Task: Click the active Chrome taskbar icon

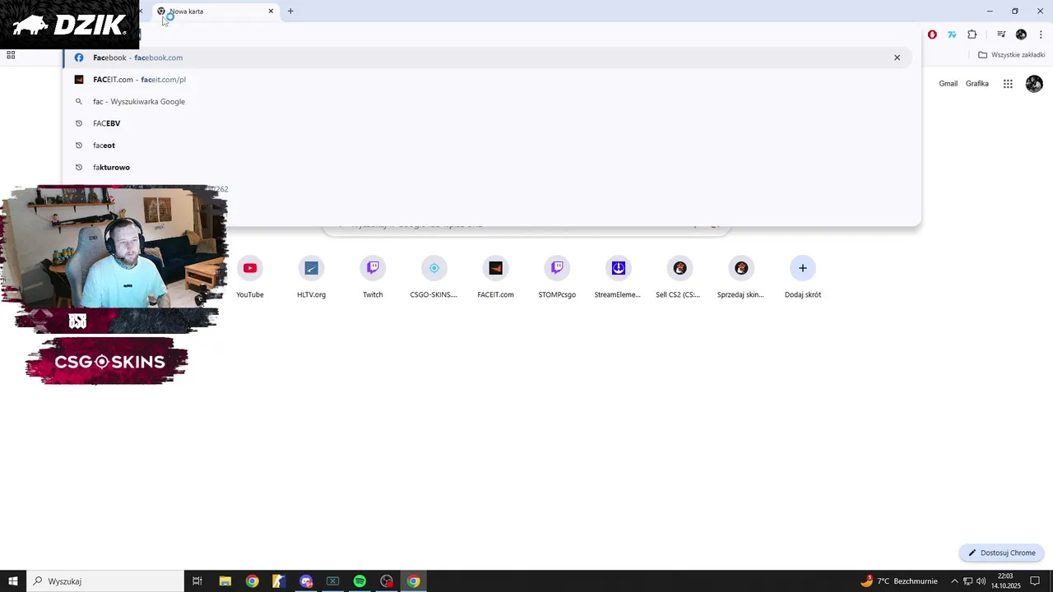Action: 414,581
